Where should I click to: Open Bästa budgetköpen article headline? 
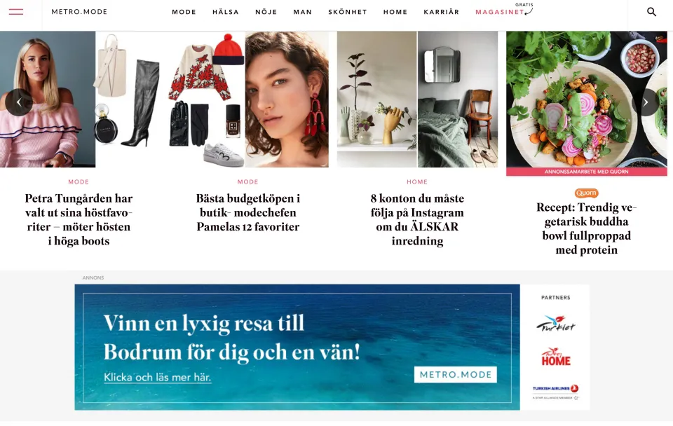pyautogui.click(x=247, y=212)
